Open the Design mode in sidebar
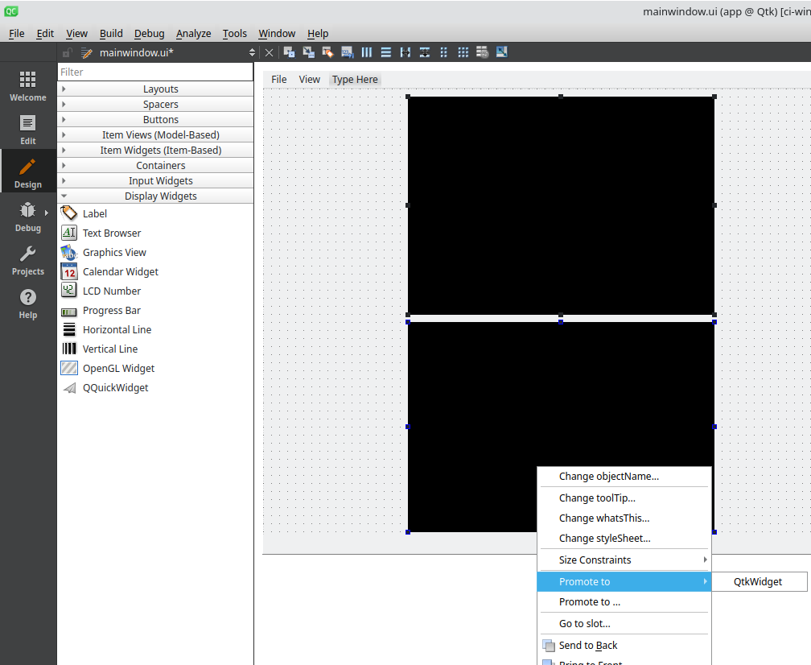Screen dimensions: 811x665 click(28, 173)
